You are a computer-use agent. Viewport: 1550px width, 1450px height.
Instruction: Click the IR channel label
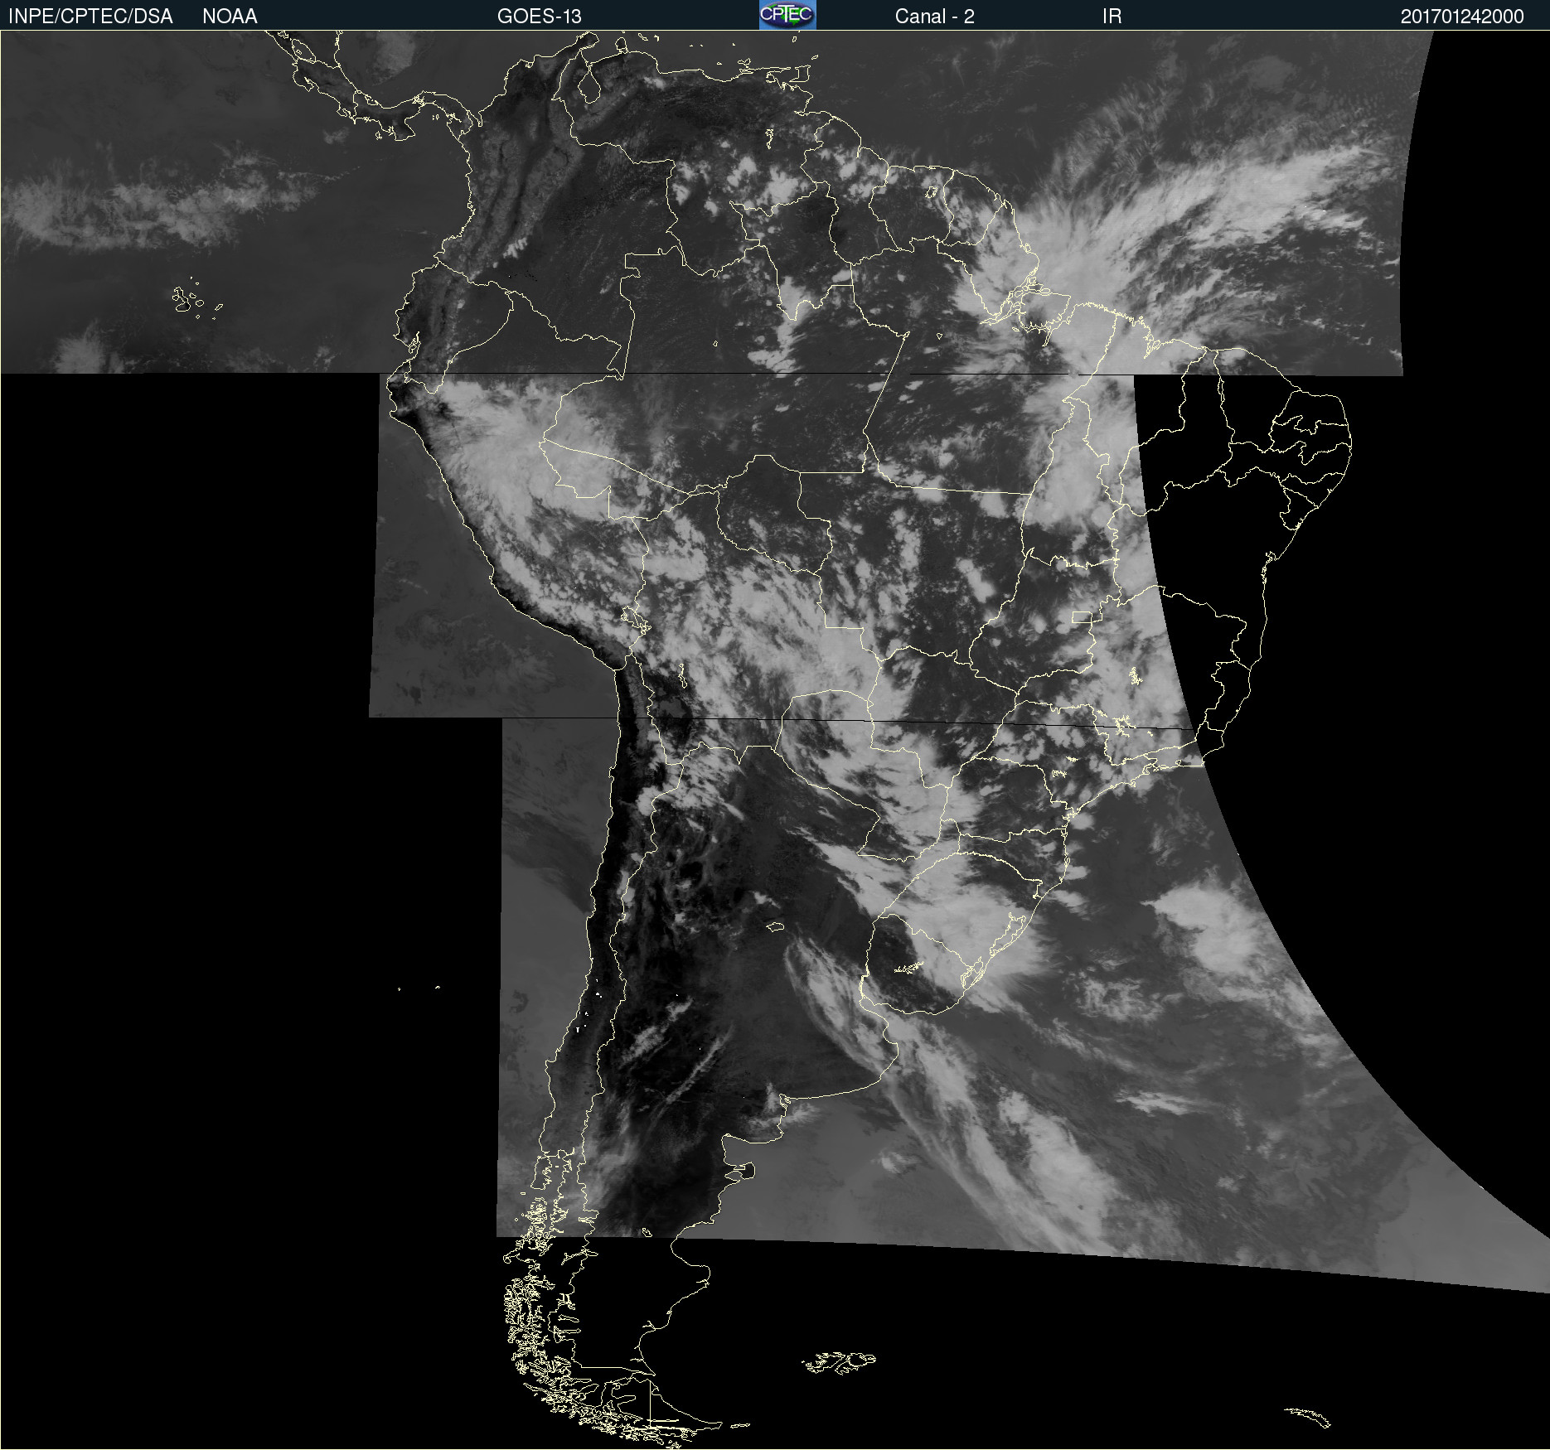(1112, 17)
